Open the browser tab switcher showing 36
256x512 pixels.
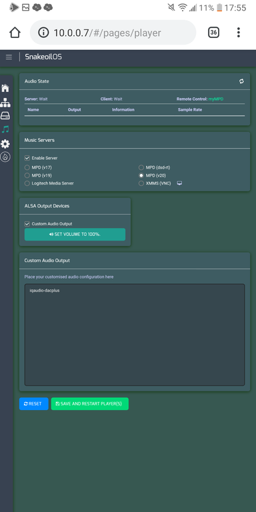point(213,32)
